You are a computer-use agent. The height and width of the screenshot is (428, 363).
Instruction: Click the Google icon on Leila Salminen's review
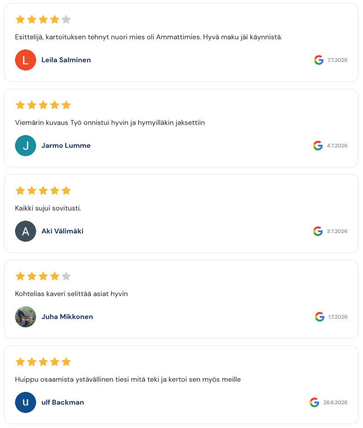coord(318,60)
